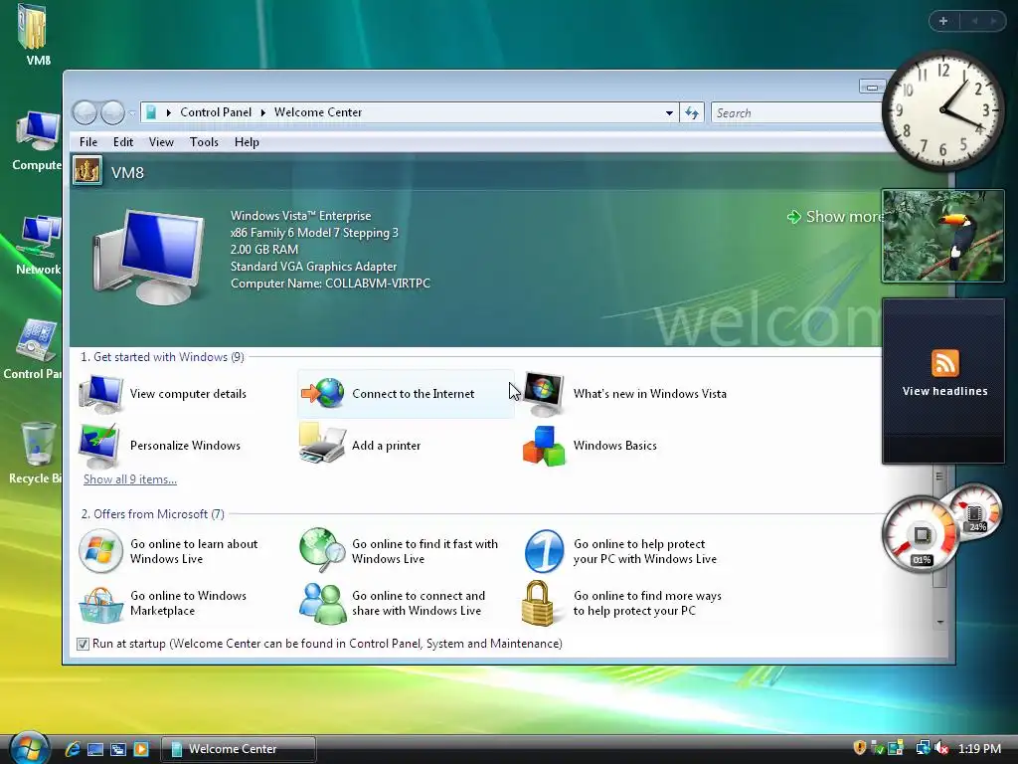Click the Forward navigation button

point(113,113)
